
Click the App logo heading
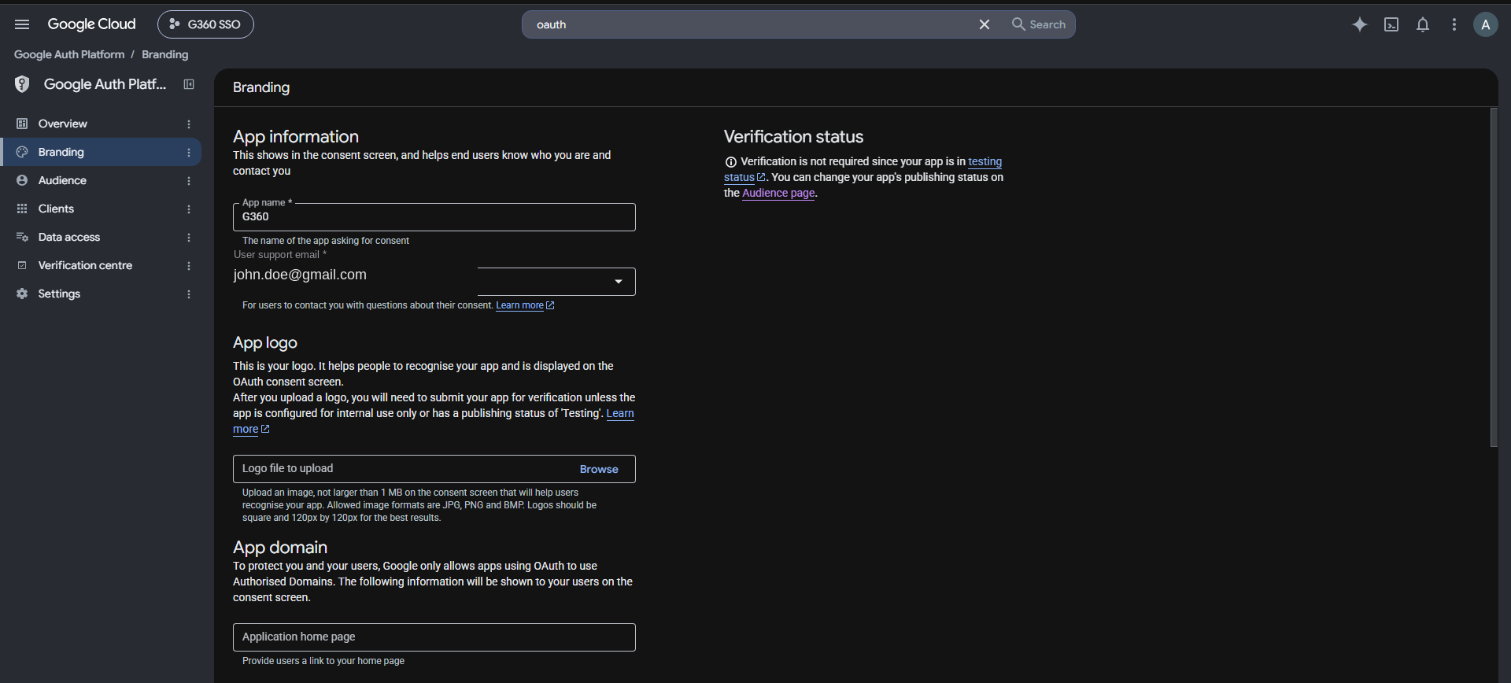[265, 342]
